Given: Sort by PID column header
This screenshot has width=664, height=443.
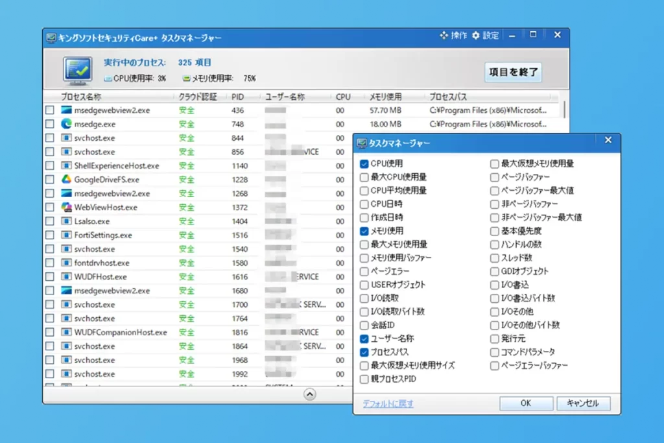Looking at the screenshot, I should tap(237, 97).
